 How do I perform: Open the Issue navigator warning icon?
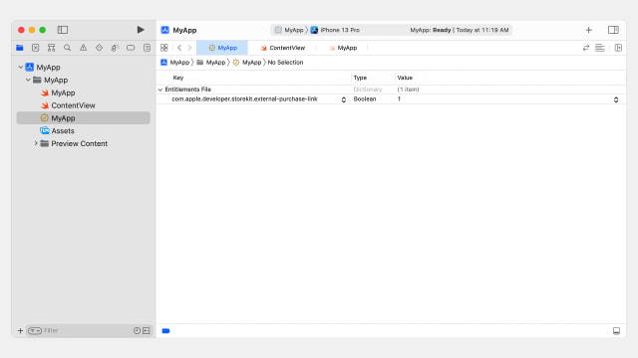pyautogui.click(x=83, y=48)
